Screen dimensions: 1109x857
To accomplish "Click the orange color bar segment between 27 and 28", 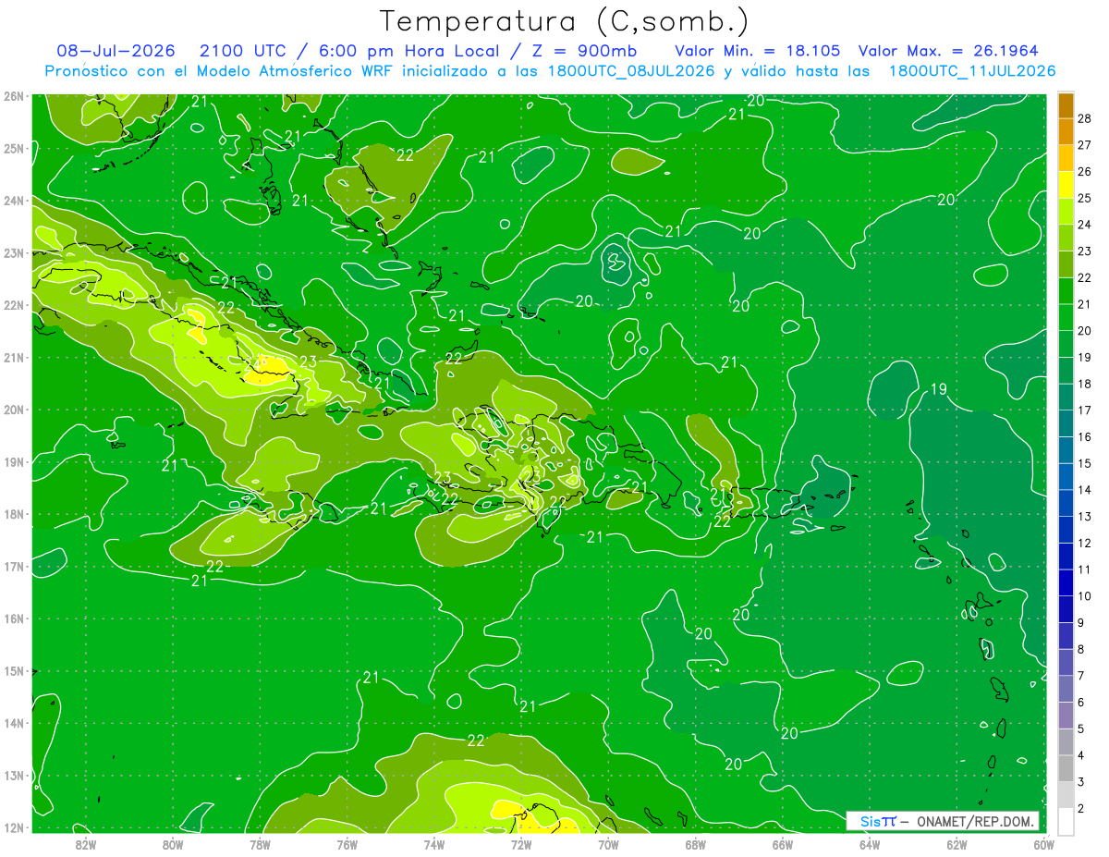I will pos(1066,131).
